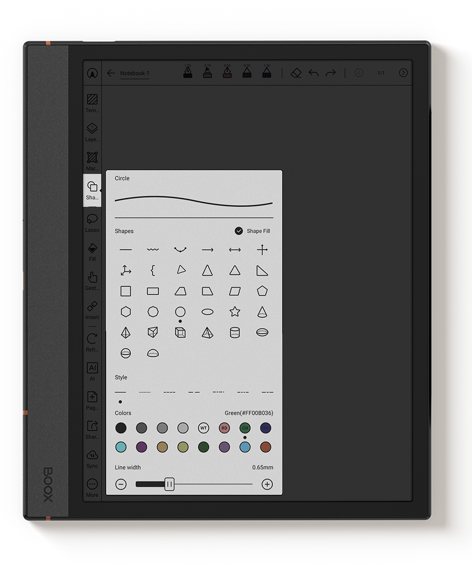Click the redo arrow icon
Viewport: 472px width, 565px height.
click(331, 73)
